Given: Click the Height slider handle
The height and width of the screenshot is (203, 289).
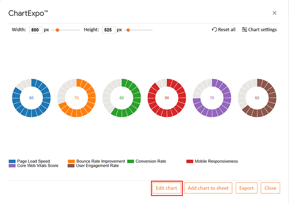Looking at the screenshot, I should [x=128, y=30].
